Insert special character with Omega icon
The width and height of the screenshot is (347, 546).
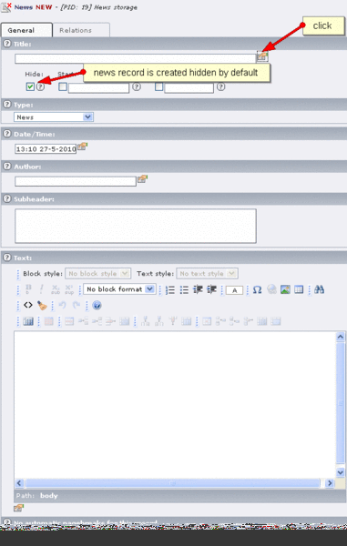(x=257, y=289)
